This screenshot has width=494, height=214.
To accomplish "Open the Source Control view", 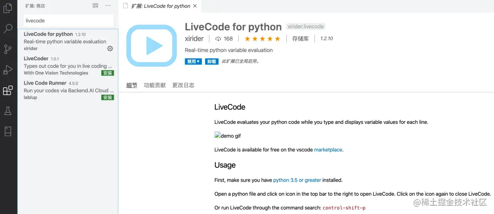I will point(7,49).
